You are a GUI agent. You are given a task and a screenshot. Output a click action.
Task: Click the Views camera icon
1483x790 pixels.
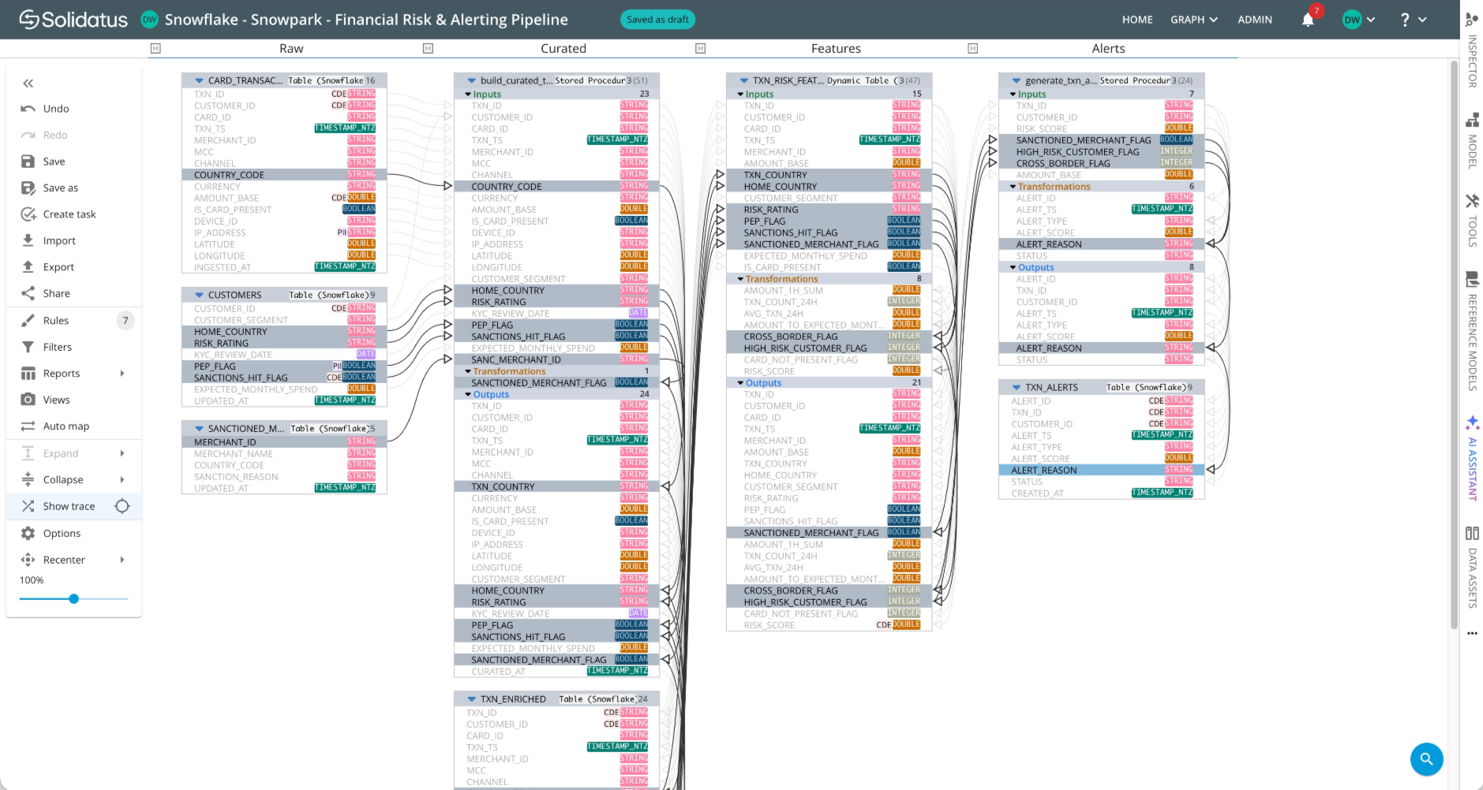tap(28, 400)
